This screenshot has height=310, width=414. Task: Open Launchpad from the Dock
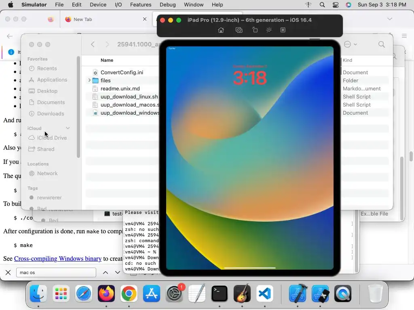(x=61, y=293)
